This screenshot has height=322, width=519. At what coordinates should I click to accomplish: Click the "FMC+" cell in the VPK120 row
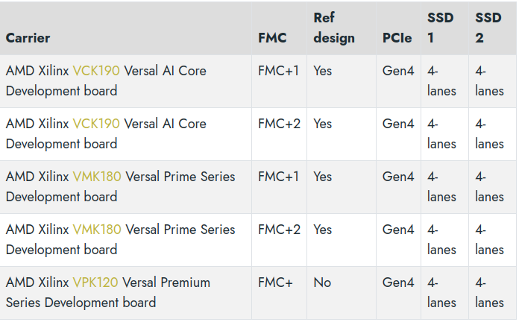pyautogui.click(x=274, y=282)
